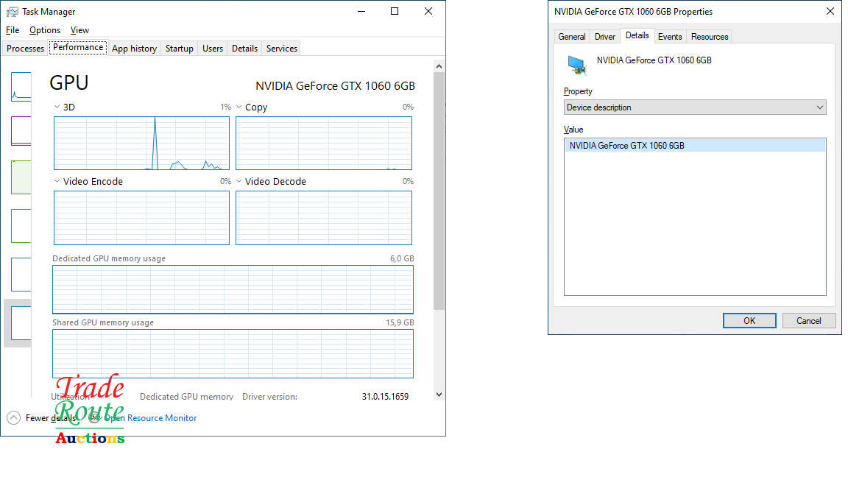
Task: Open the Video Encode engine dropdown
Action: pyautogui.click(x=57, y=182)
